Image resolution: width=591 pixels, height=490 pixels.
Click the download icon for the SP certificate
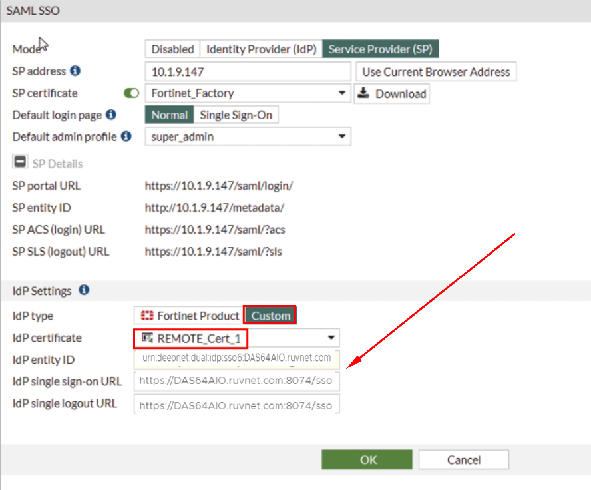click(x=364, y=93)
